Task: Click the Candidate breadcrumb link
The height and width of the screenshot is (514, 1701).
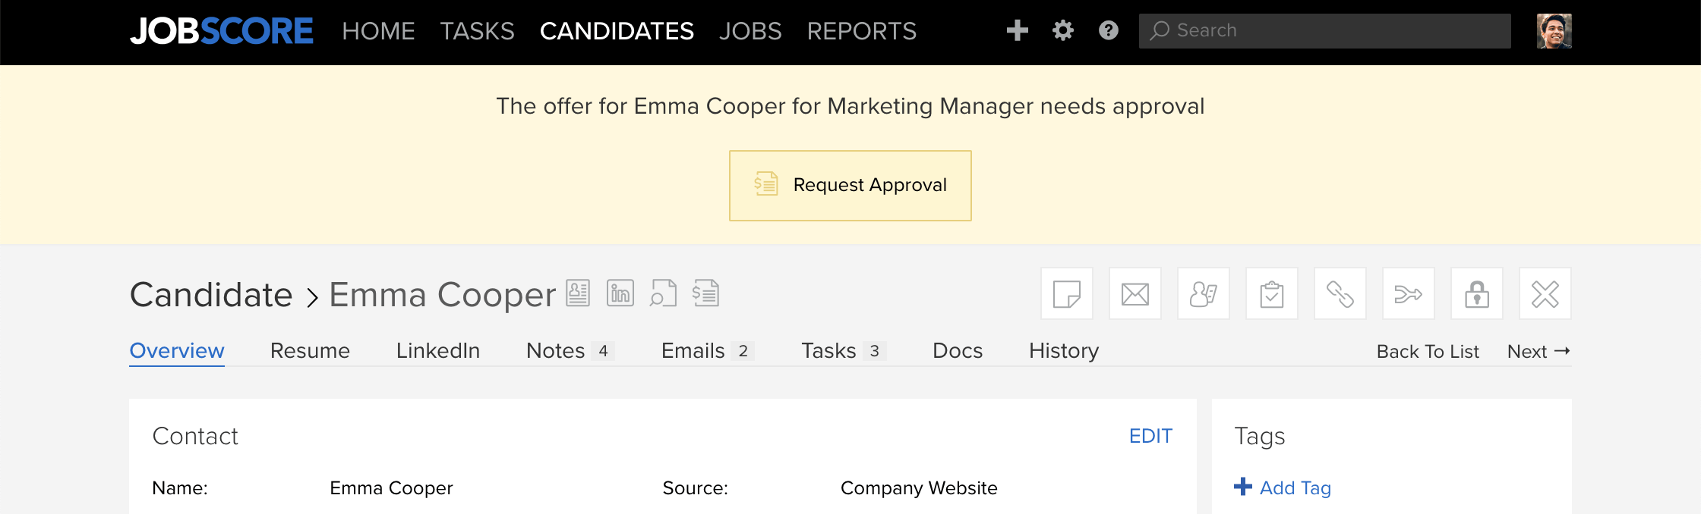Action: [211, 294]
